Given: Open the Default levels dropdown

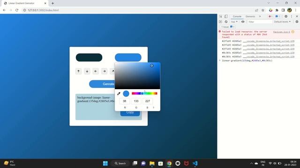Looking at the screenshot, I should click(x=282, y=22).
